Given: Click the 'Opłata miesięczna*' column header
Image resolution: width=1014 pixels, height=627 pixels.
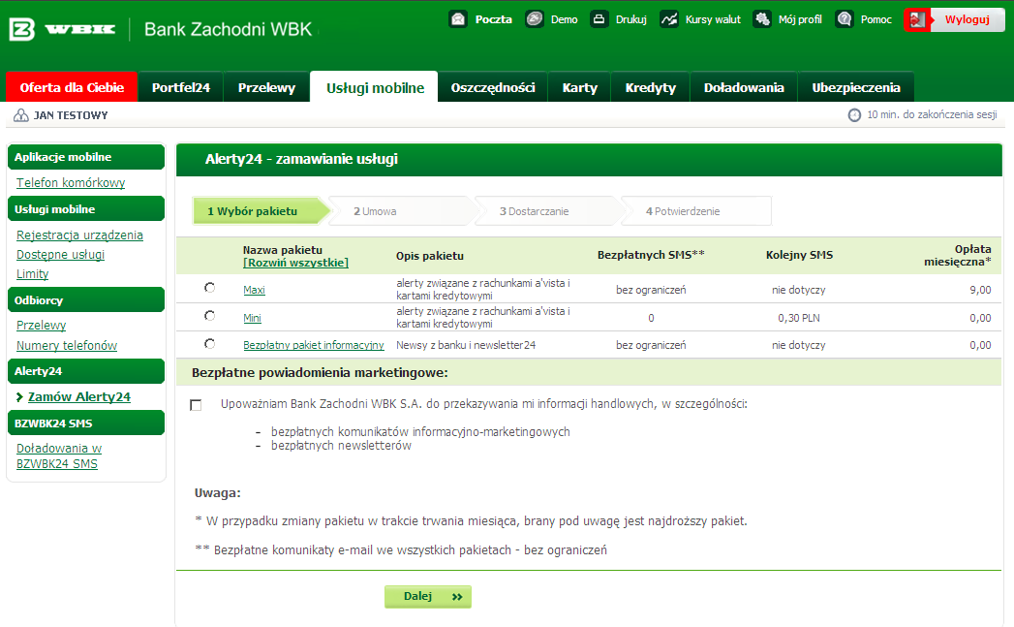Looking at the screenshot, I should pyautogui.click(x=957, y=256).
